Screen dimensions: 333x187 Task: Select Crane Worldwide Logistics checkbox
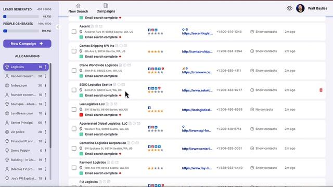tap(74, 71)
